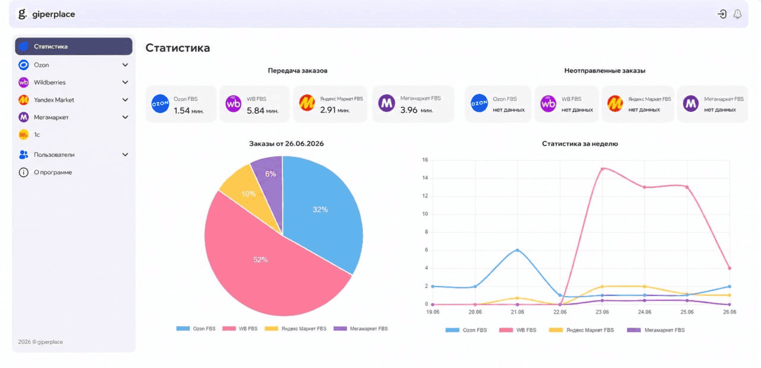761x368 pixels.
Task: Click the 2026 © giperplace footer text
Action: tap(40, 342)
